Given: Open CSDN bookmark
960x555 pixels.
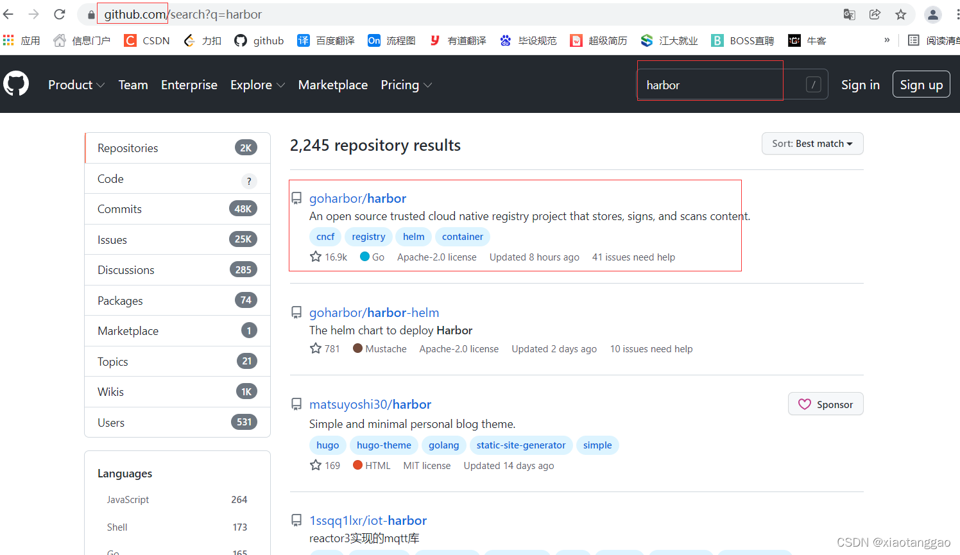Looking at the screenshot, I should point(147,40).
